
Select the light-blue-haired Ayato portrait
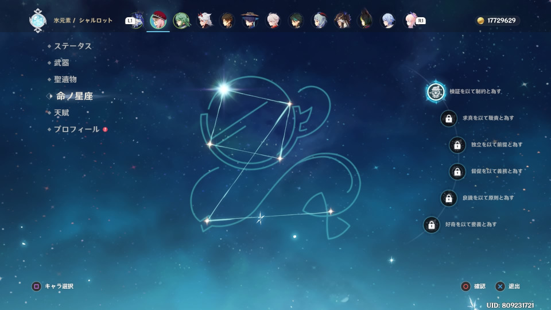[388, 21]
